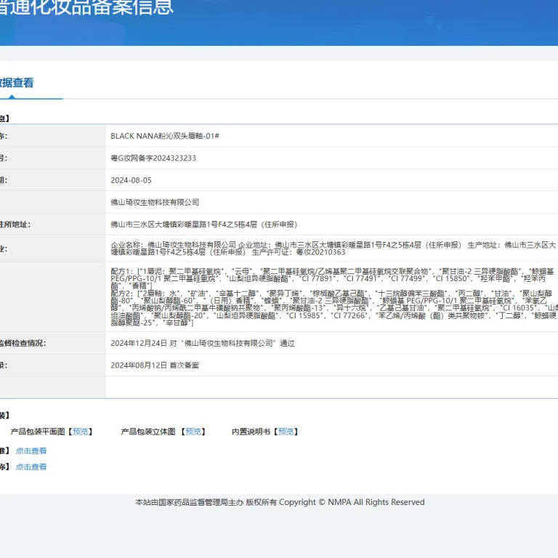Select inspection record 2024年12月24日 通过
Image resolution: width=558 pixels, height=558 pixels.
click(x=203, y=344)
